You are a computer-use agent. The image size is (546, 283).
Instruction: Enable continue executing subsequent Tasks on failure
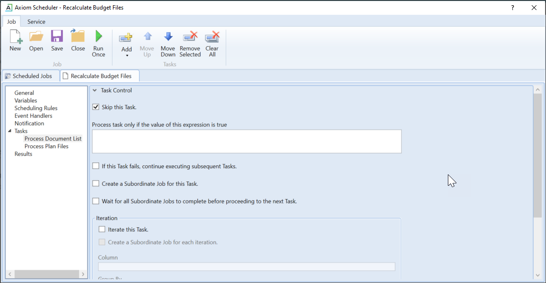(96, 166)
